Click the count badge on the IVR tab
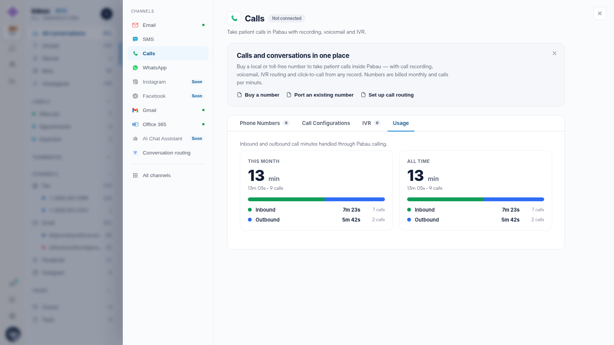 click(377, 123)
